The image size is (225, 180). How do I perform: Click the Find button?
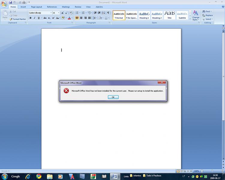click(207, 11)
